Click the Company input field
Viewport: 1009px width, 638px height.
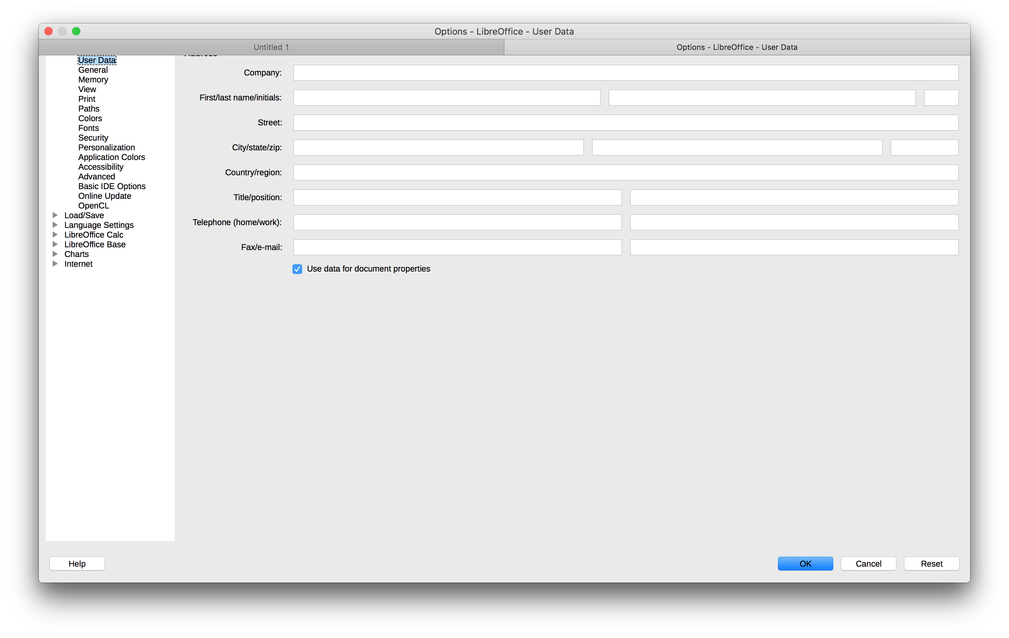625,72
